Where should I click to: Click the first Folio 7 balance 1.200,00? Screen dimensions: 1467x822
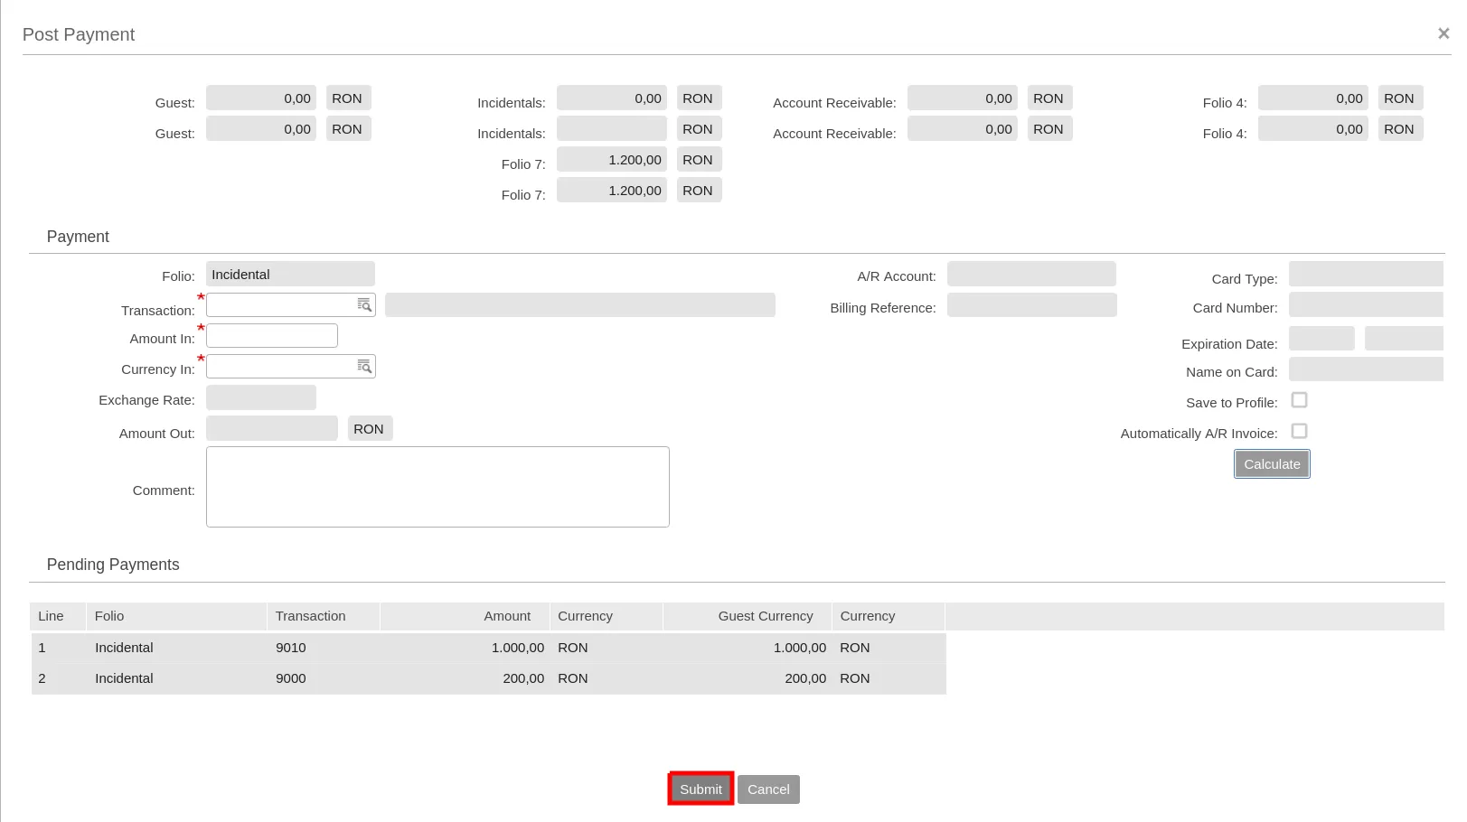click(612, 159)
